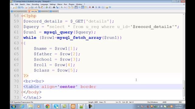The image size is (195, 109).
Task: Open Internet Explorer from the taskbar
Action: click(x=22, y=106)
